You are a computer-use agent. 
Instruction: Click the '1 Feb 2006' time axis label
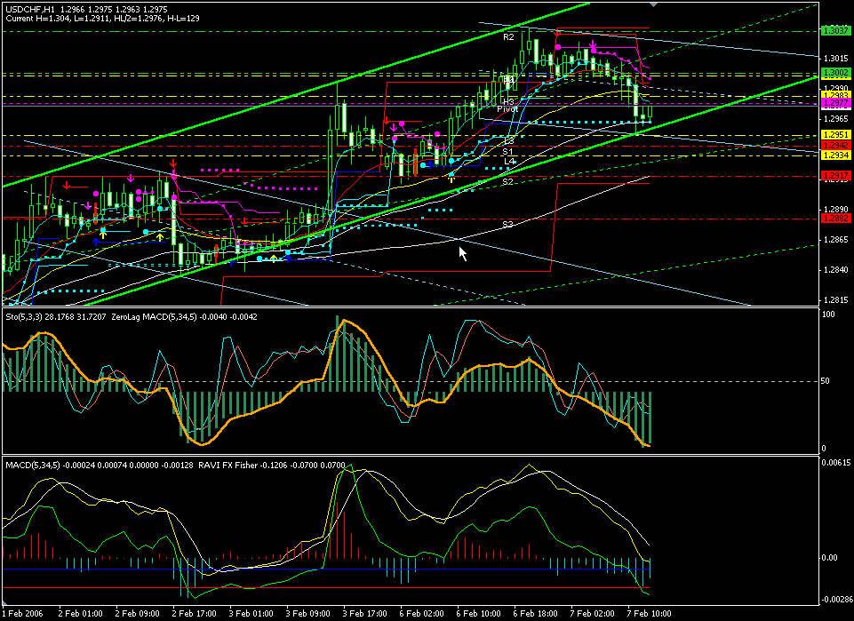[x=22, y=613]
